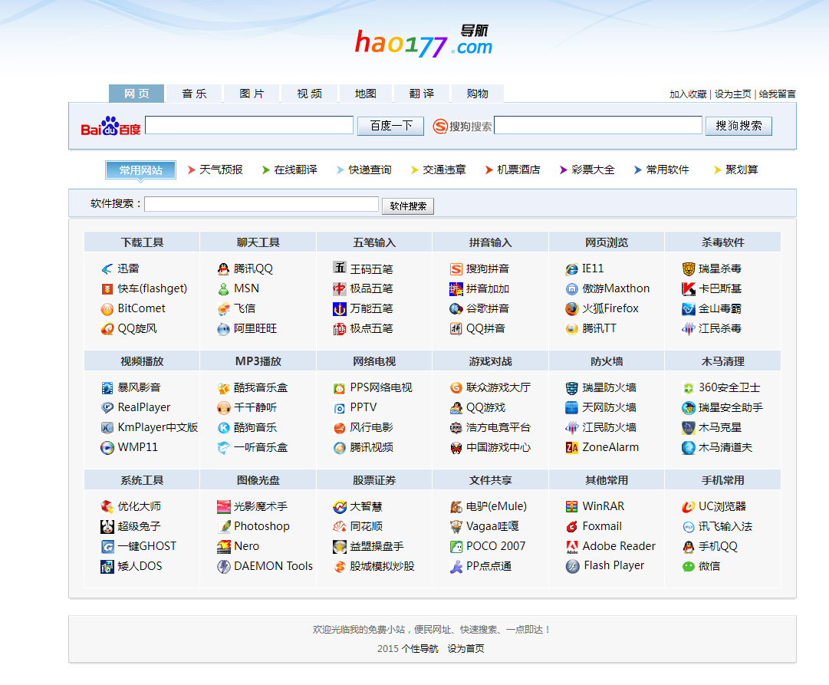Click the Foxmail icon
This screenshot has width=829, height=685.
[x=571, y=527]
